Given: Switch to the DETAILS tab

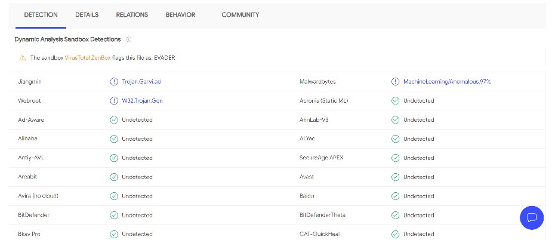Looking at the screenshot, I should 87,15.
